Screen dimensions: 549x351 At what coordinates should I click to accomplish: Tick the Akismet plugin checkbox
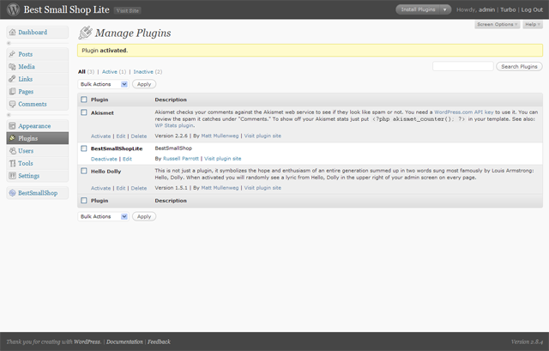click(84, 112)
